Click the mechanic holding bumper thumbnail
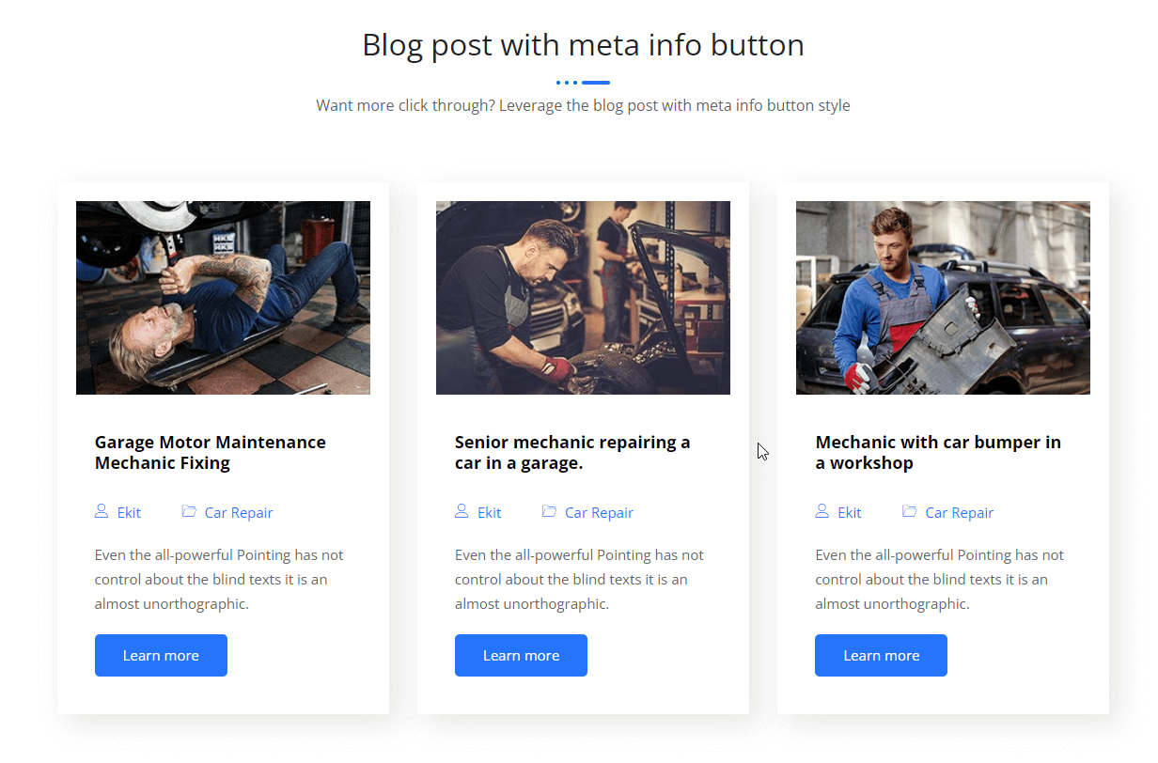Screen dimensions: 1158x763 click(943, 298)
